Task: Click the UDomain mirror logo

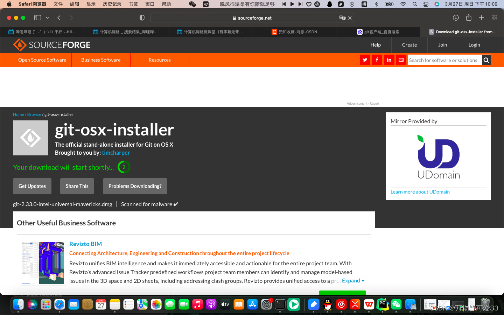Action: [x=439, y=157]
